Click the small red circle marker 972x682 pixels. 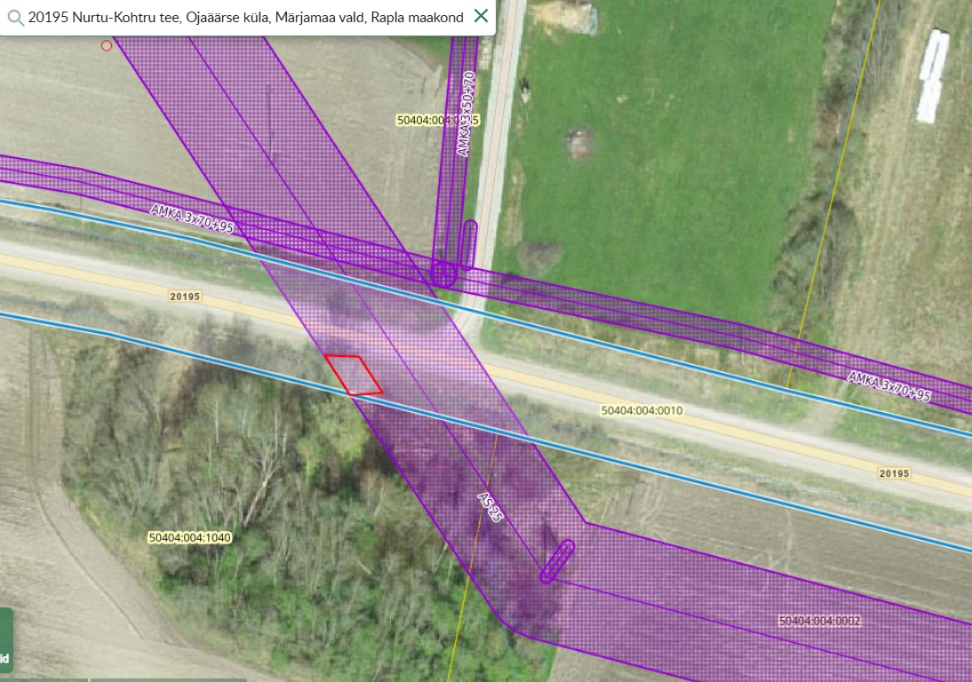click(107, 45)
